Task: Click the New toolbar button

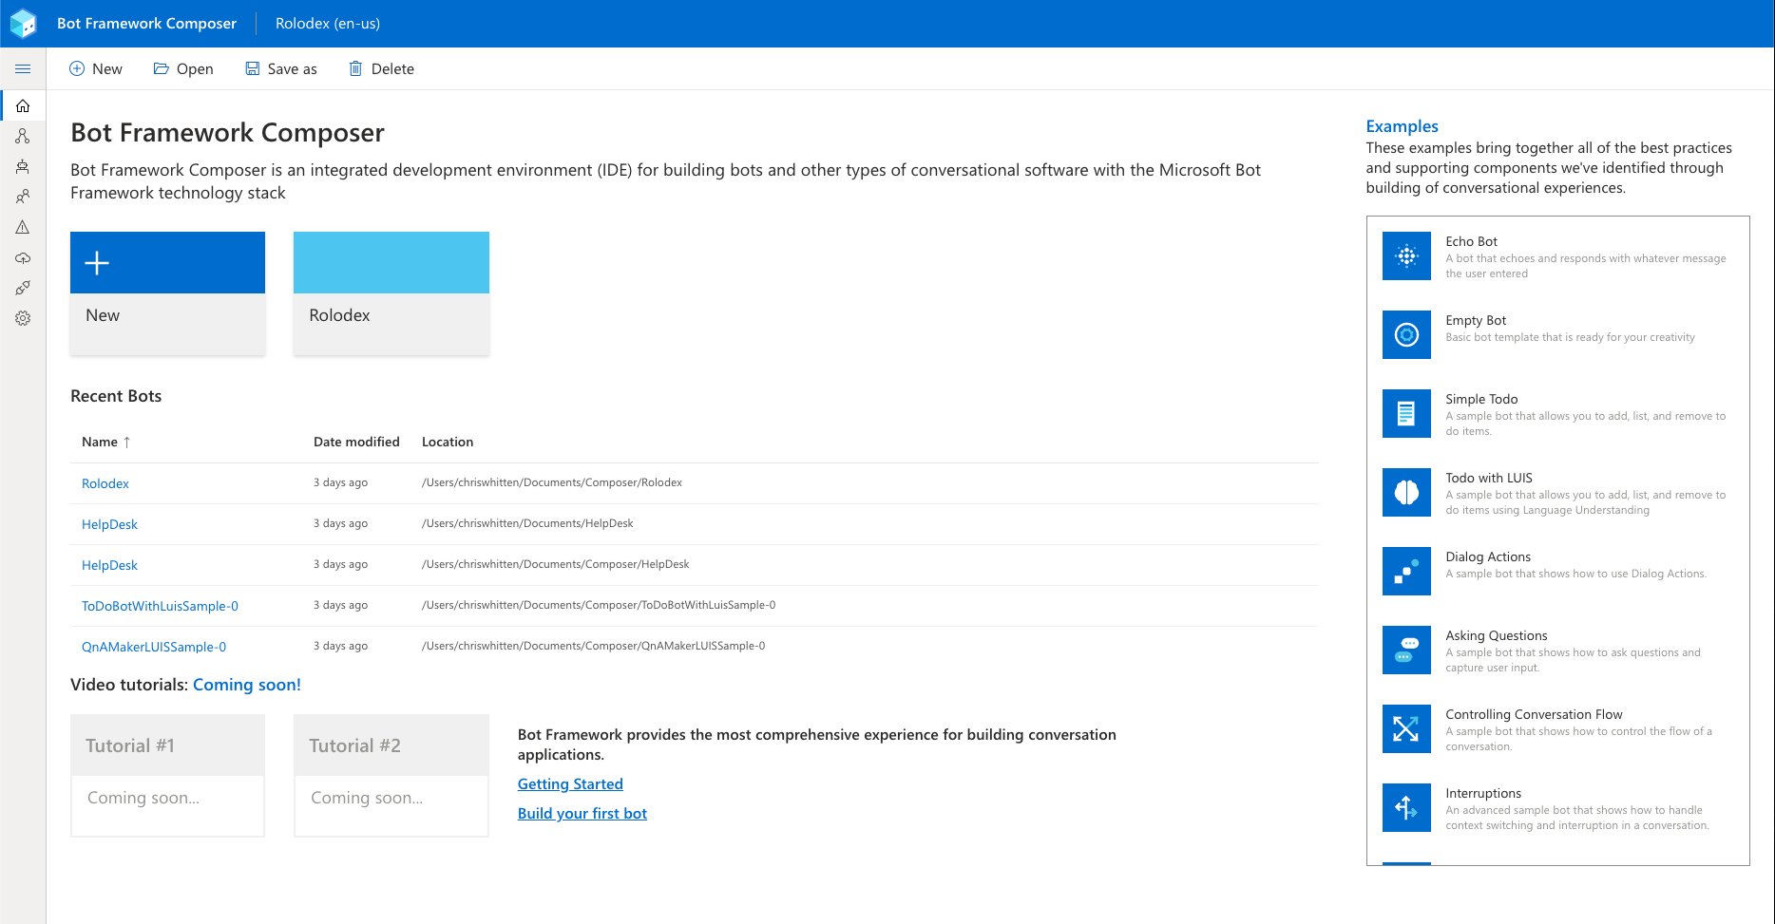Action: pos(96,68)
